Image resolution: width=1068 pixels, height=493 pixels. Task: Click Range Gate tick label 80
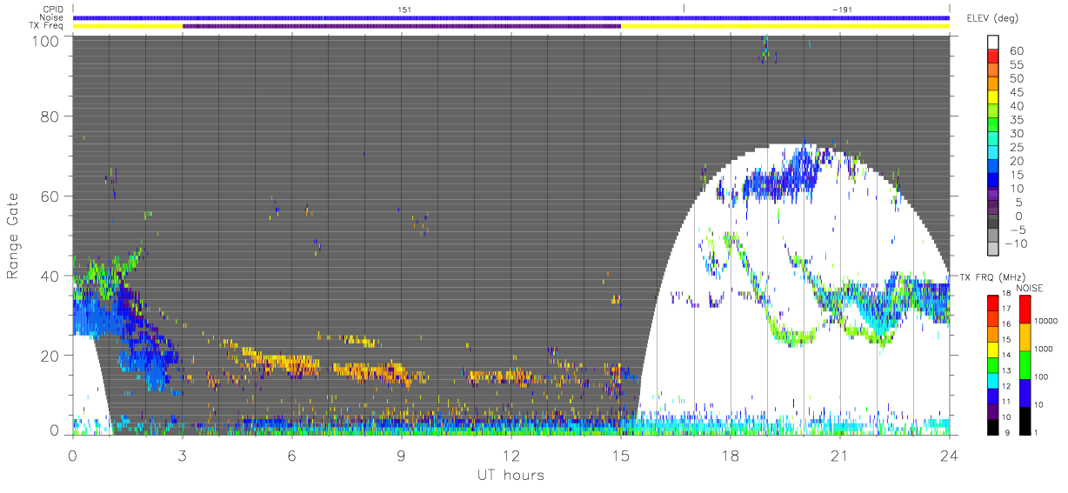pos(51,117)
